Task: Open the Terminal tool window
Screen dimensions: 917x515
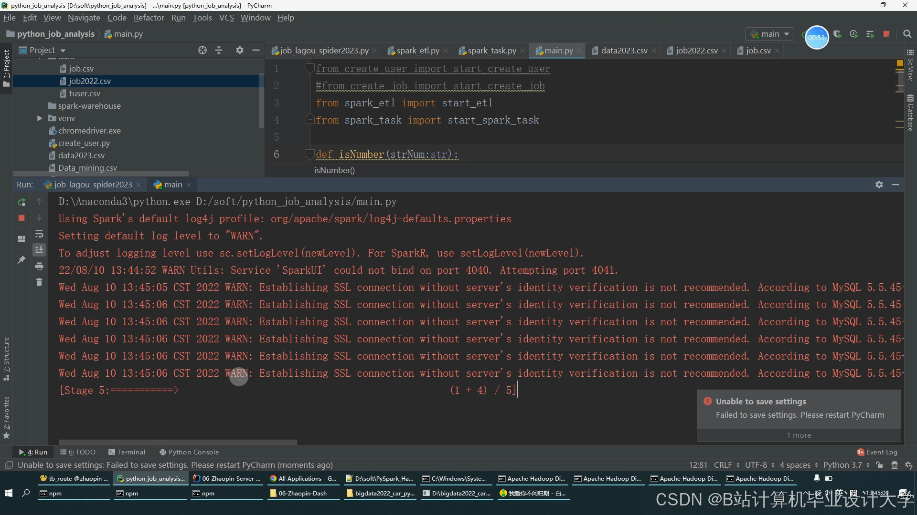Action: 127,452
